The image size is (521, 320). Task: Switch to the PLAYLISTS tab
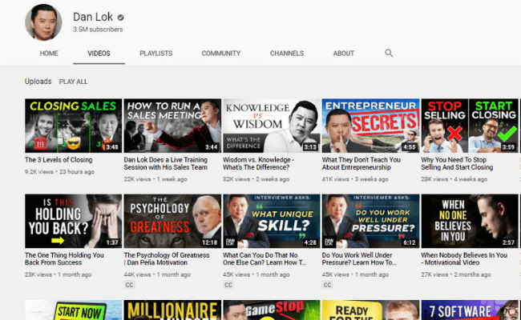point(155,54)
